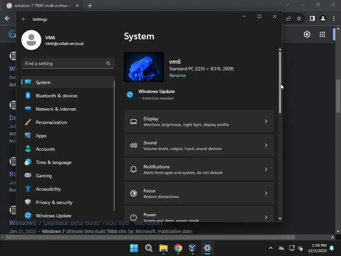Open Google quick settings gear in Chrome
The height and width of the screenshot is (256, 341).
(x=307, y=34)
